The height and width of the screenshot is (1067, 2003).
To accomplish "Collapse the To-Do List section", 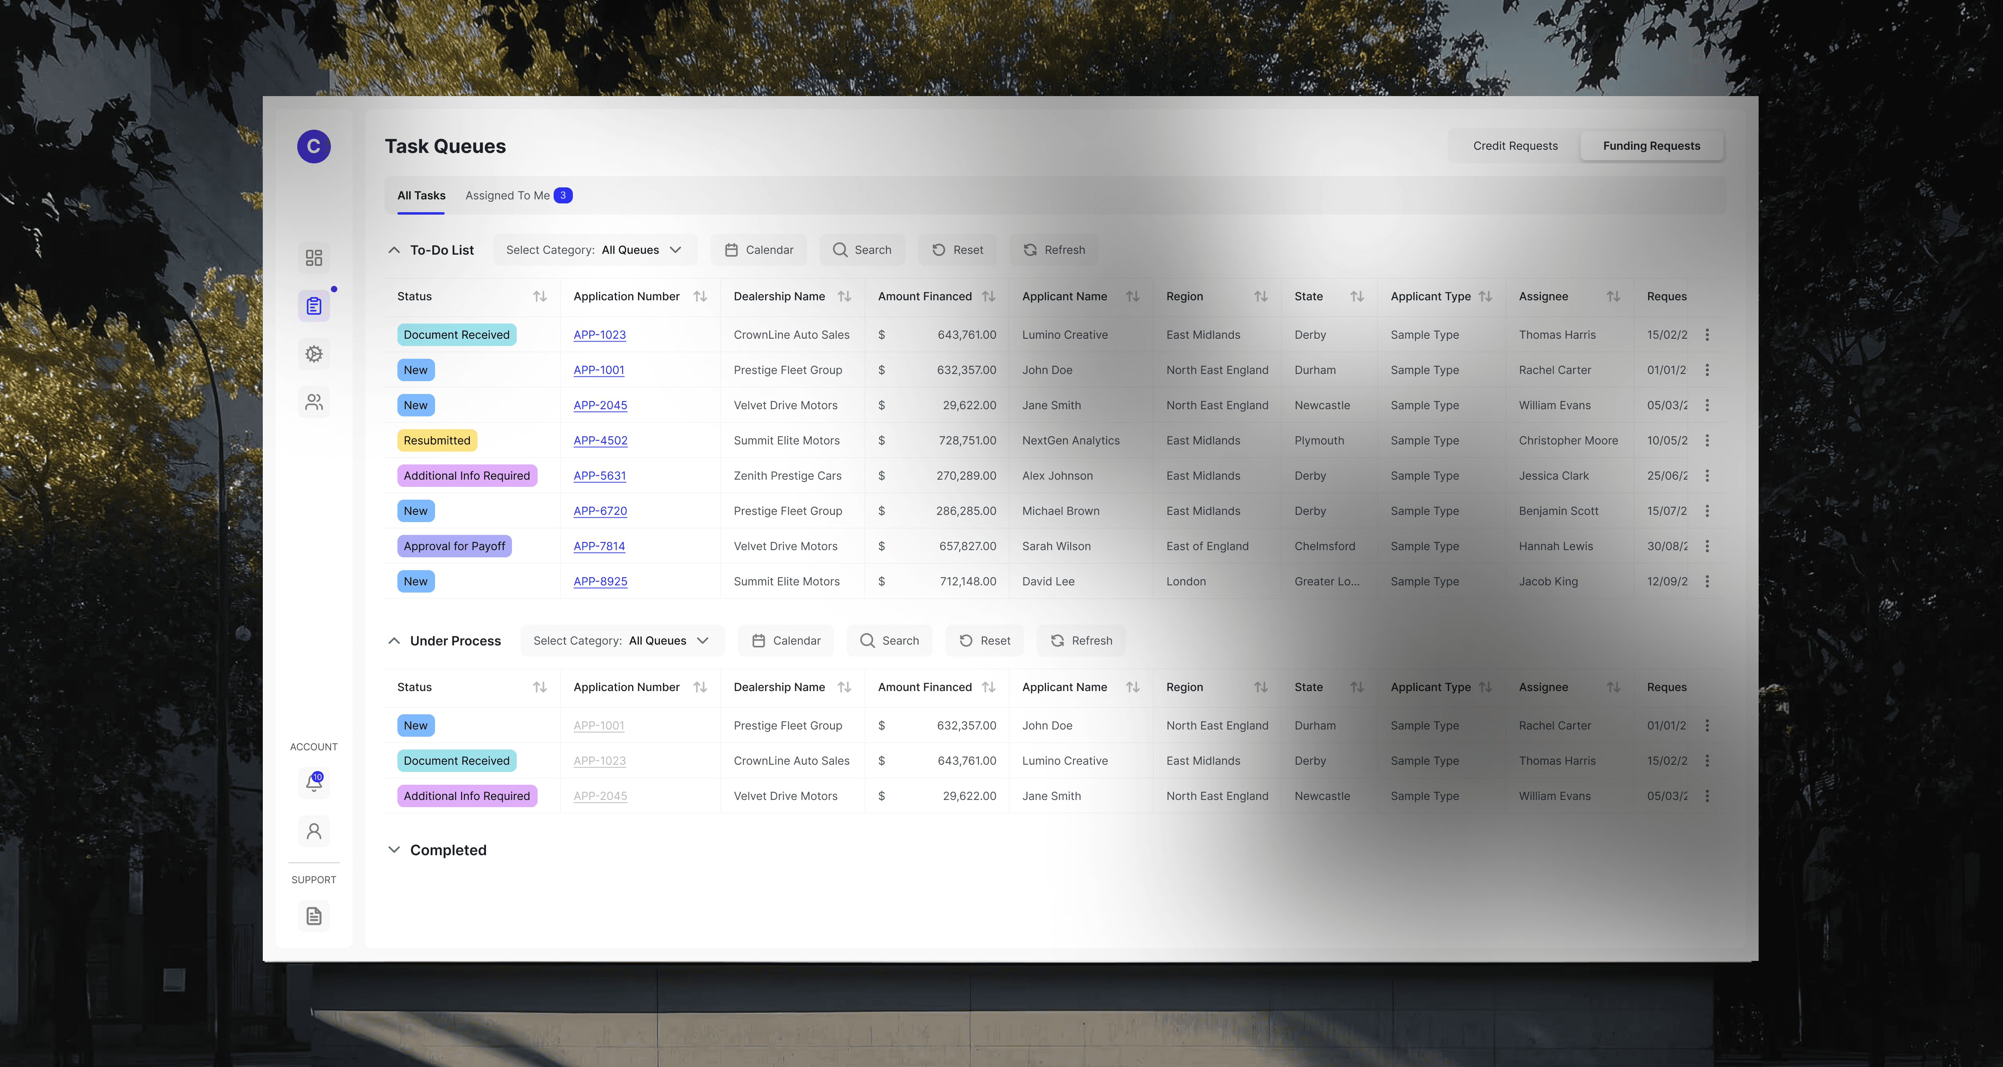I will [394, 250].
